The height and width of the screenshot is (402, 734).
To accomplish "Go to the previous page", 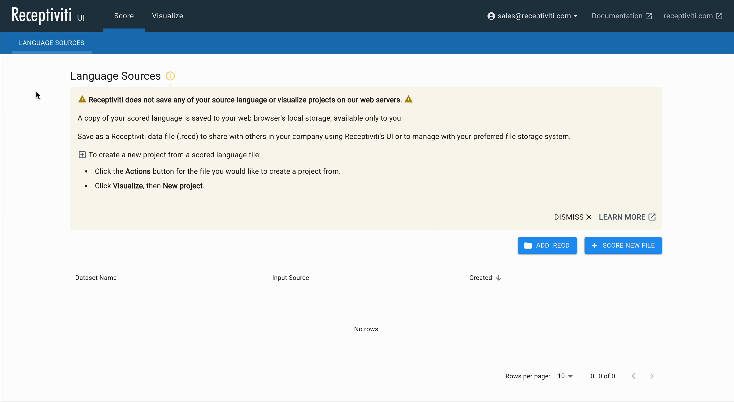I will [x=633, y=376].
